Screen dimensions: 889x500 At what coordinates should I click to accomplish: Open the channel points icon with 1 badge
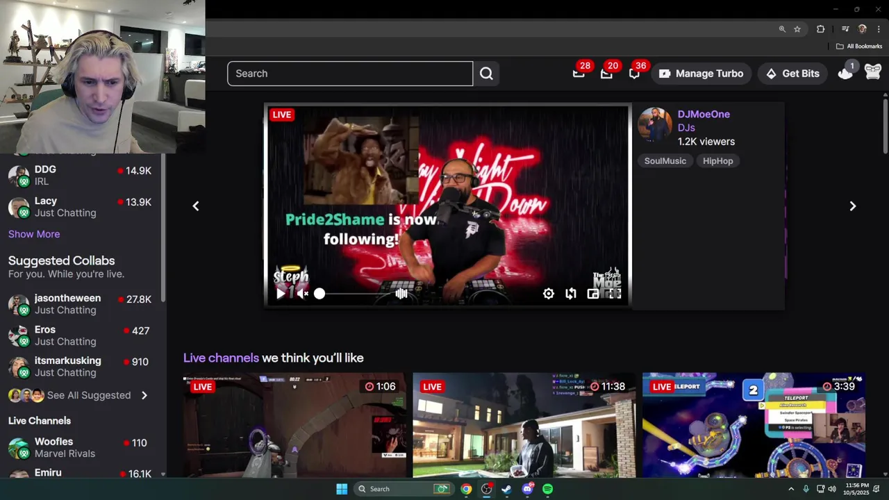[x=845, y=73]
